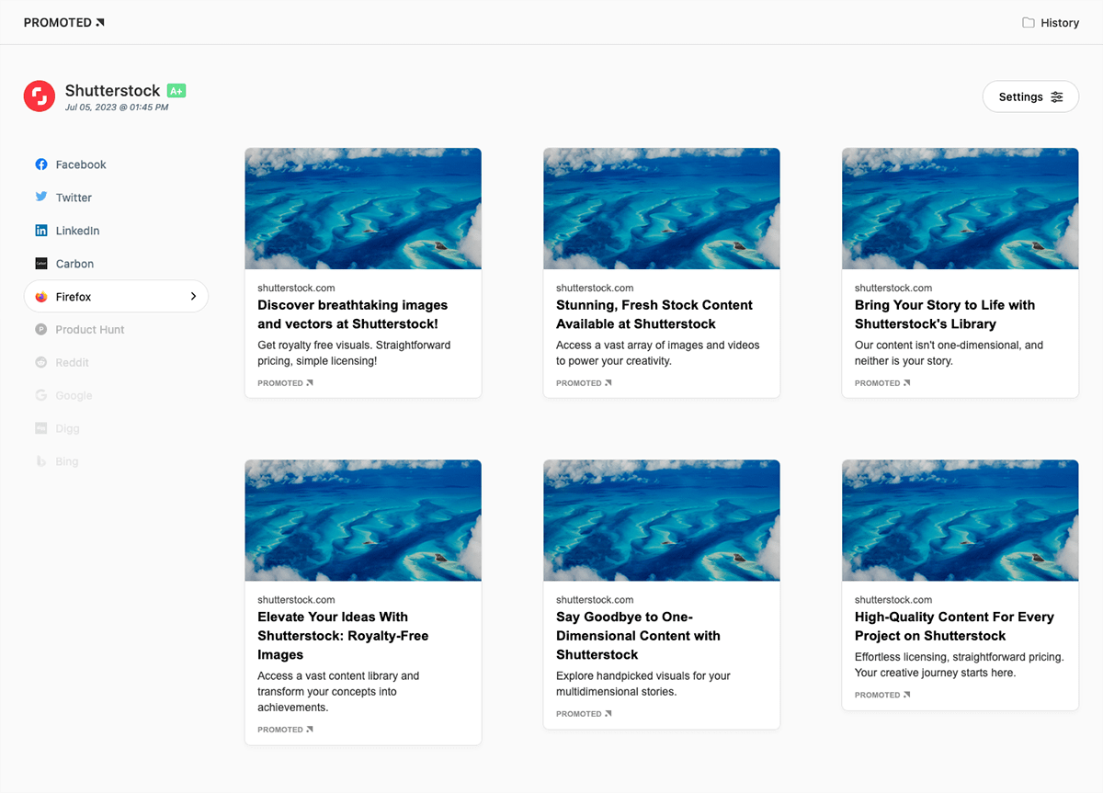
Task: Expand the Firefox item chevron
Action: [x=193, y=297]
